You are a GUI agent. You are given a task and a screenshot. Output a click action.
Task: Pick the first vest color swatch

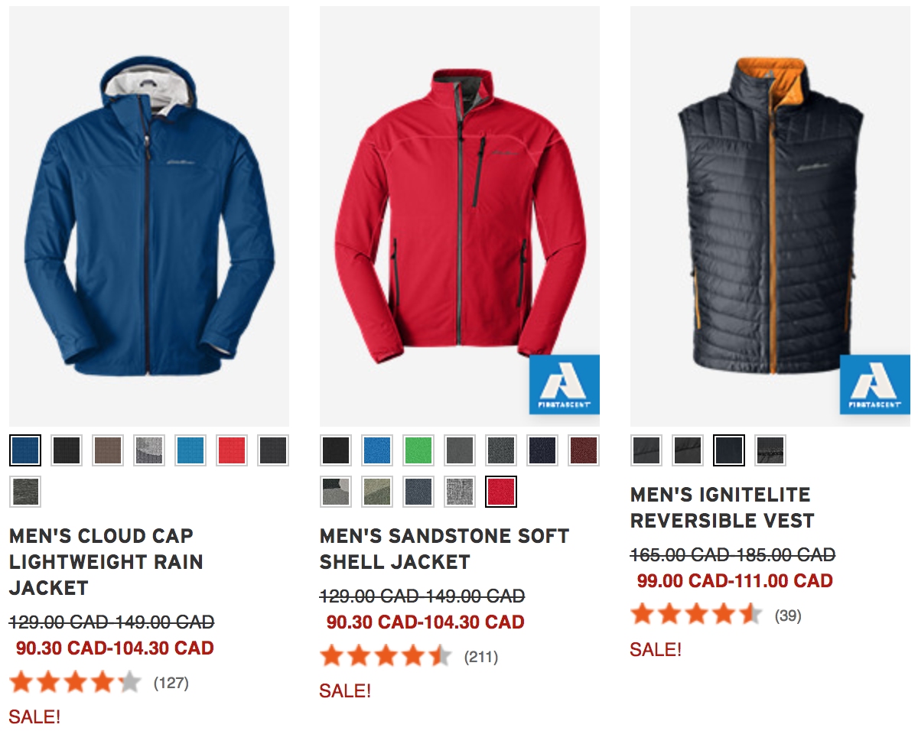pos(646,450)
